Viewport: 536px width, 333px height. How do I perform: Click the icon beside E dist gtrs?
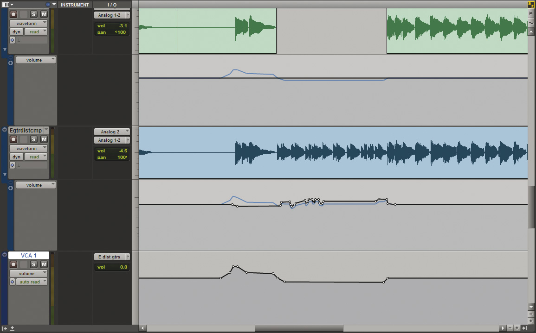point(128,257)
